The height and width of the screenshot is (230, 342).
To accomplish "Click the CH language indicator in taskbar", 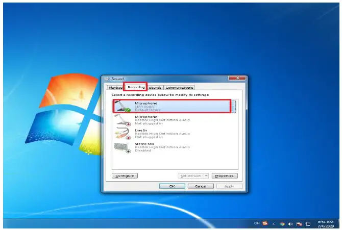I will tap(257, 223).
